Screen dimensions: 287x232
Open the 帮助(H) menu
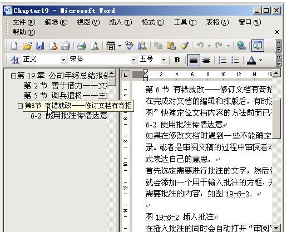click(x=24, y=32)
